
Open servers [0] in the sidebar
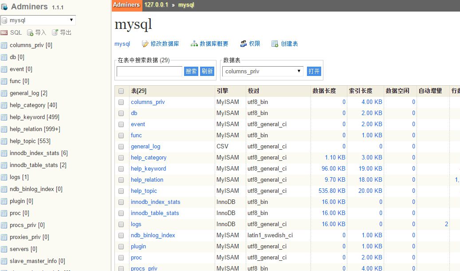point(24,249)
